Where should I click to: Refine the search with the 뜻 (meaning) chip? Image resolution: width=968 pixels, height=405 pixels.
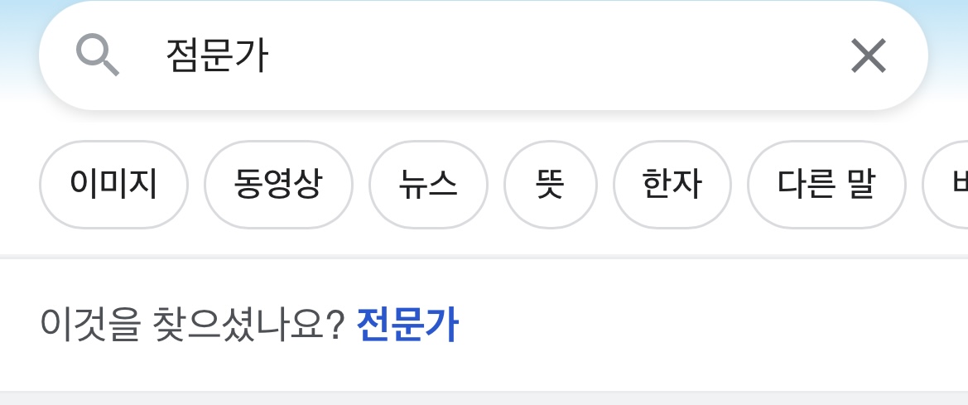[x=550, y=185]
